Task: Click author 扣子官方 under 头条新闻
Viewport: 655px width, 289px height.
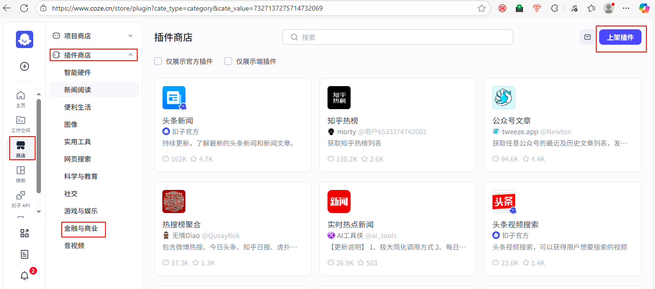Action: click(x=185, y=132)
